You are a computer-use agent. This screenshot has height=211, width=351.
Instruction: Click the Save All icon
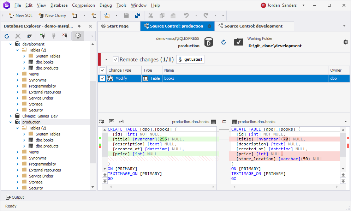click(138, 16)
